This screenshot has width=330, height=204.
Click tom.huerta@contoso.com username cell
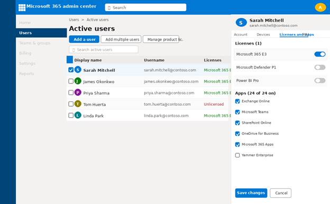167,104
